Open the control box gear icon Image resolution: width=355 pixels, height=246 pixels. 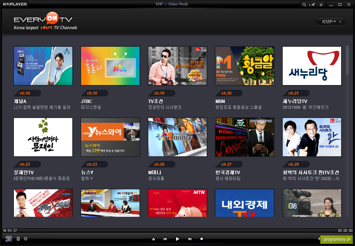[x=26, y=239]
